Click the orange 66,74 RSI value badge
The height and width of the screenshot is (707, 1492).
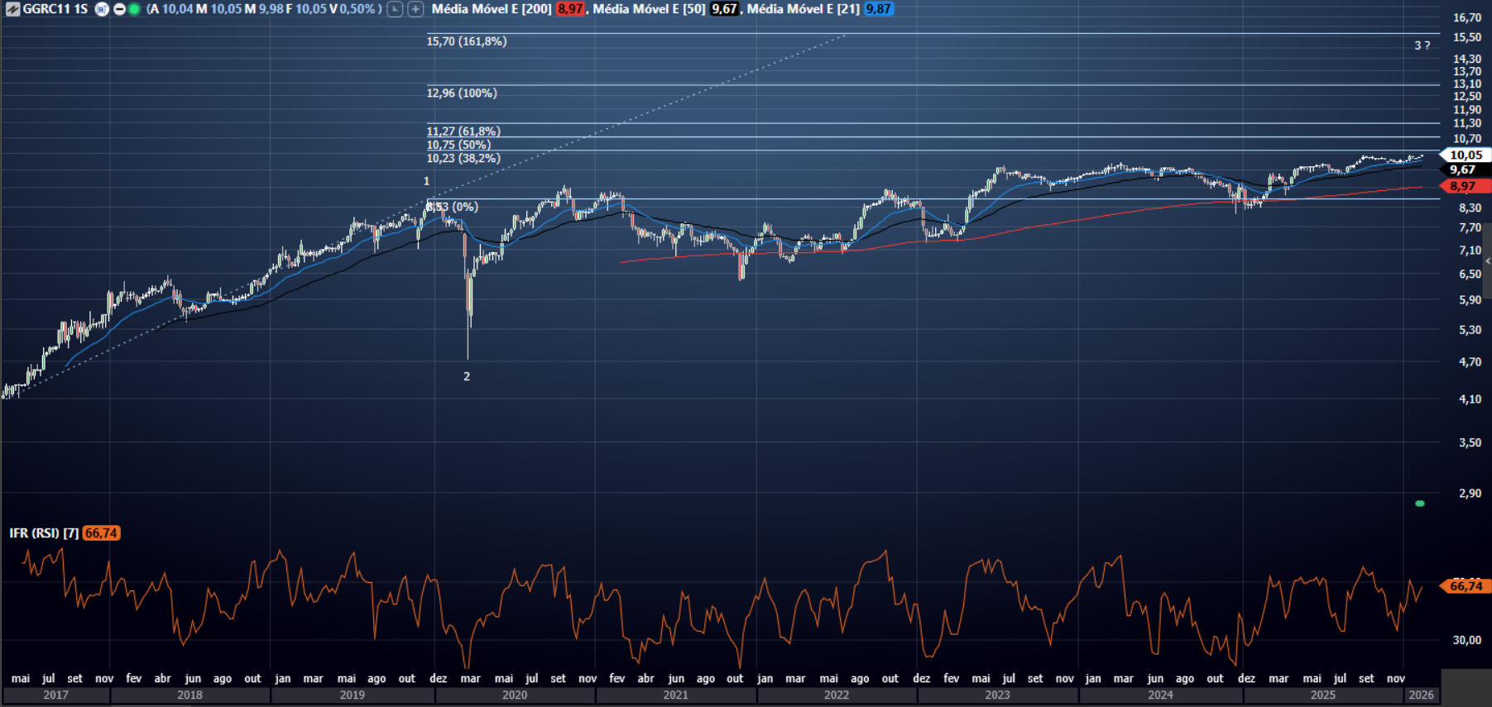(101, 533)
